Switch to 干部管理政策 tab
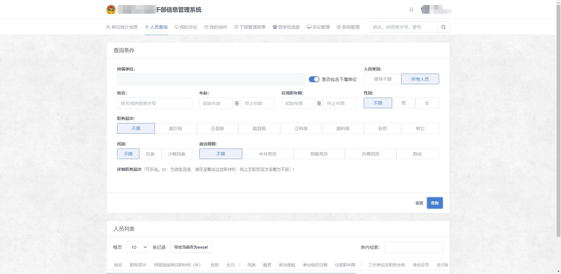 coord(250,27)
